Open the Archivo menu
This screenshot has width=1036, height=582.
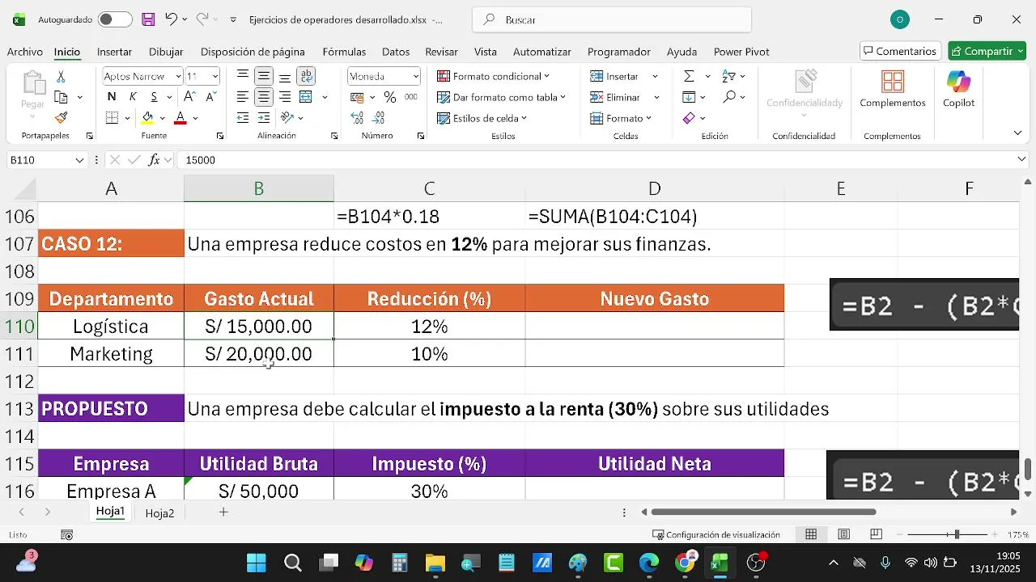pyautogui.click(x=25, y=51)
